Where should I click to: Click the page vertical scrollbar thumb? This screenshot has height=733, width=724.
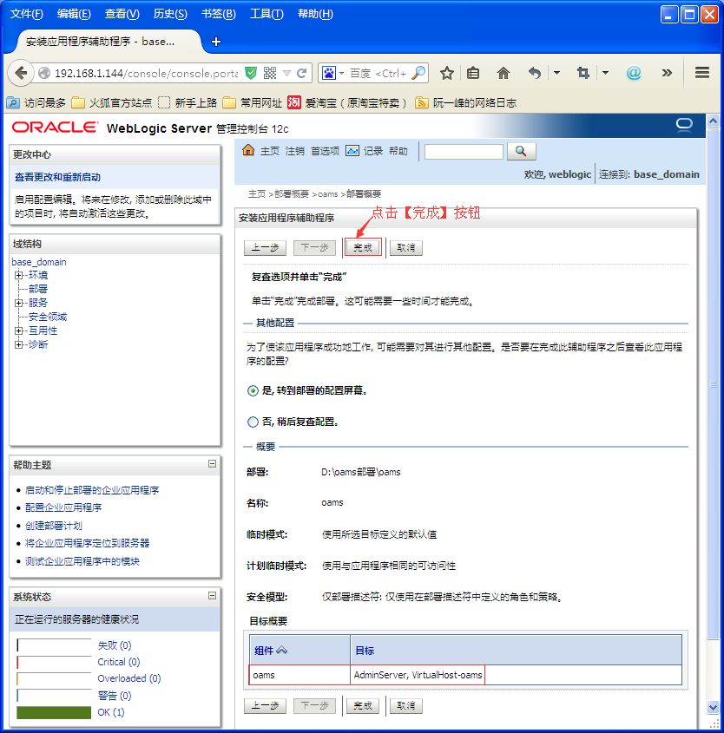click(x=713, y=384)
